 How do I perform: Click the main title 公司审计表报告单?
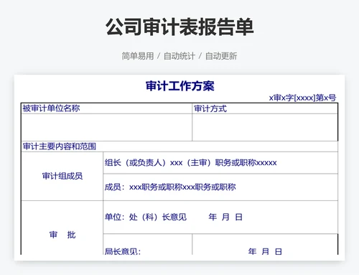pos(179,27)
